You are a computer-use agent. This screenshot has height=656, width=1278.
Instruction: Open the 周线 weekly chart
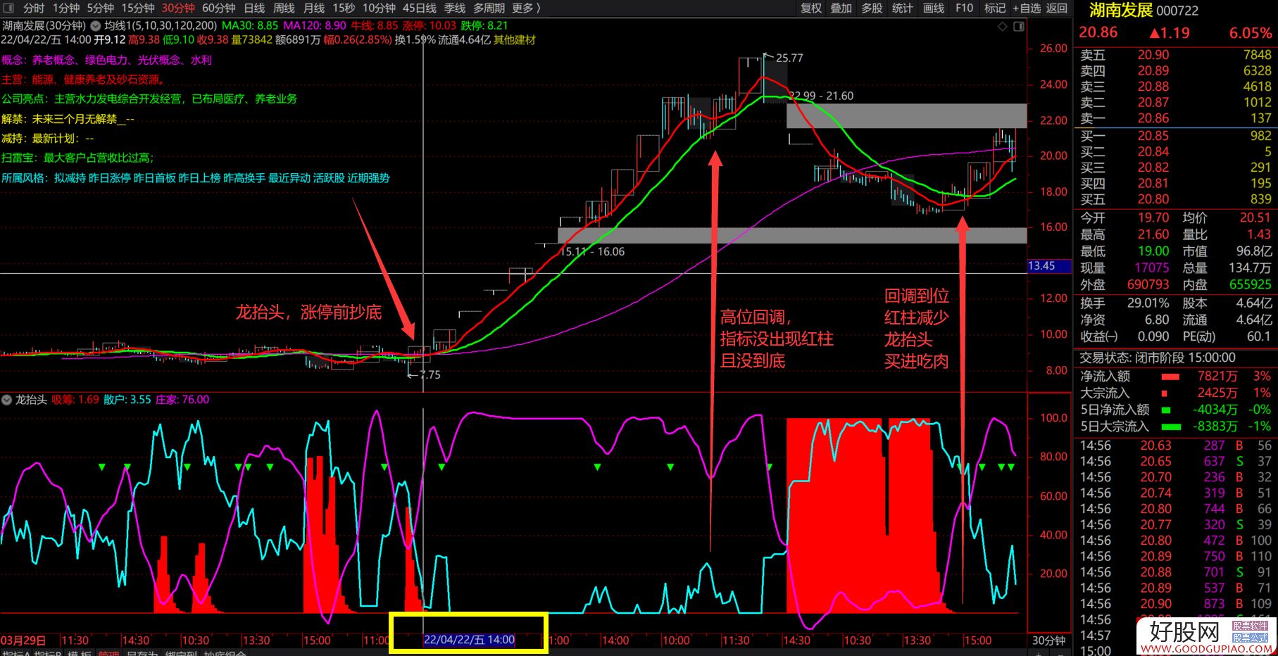click(284, 8)
